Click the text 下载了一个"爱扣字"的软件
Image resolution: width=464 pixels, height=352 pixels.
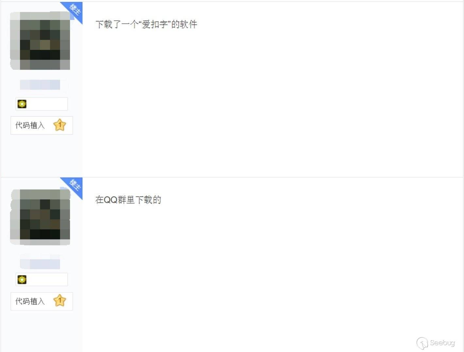coord(146,24)
